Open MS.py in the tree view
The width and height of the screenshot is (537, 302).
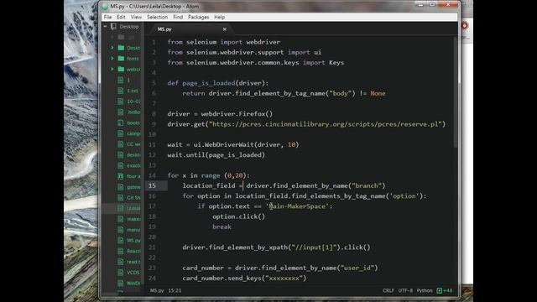[133, 241]
